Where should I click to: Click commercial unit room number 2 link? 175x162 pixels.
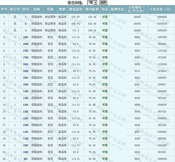26,24
